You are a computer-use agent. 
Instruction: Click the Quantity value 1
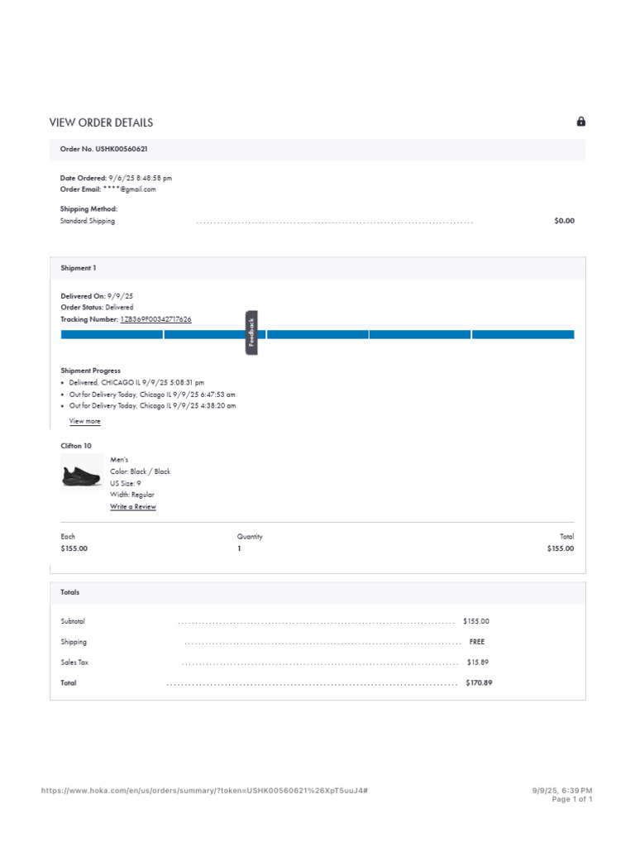coord(239,548)
